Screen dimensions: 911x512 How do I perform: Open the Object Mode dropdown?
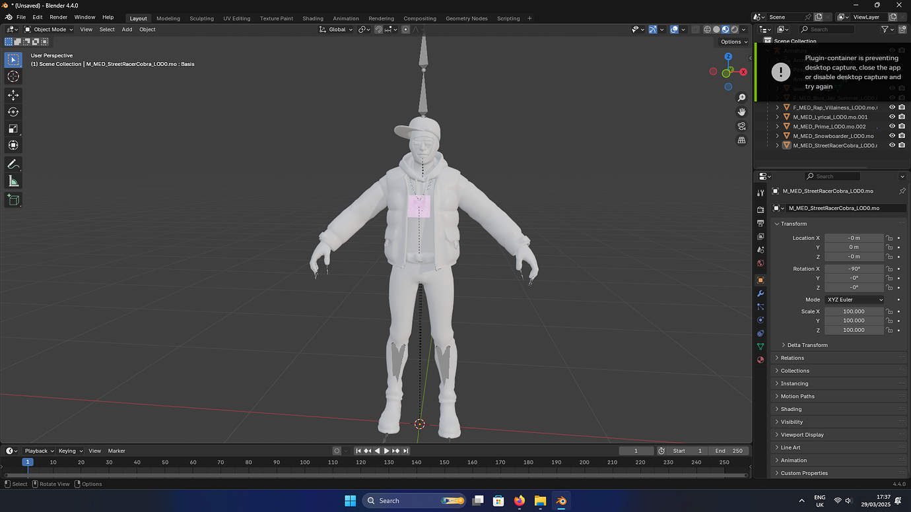(x=49, y=30)
